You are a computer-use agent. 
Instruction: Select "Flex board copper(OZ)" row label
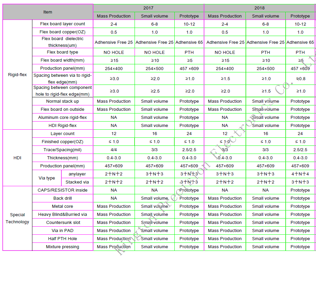click(62, 32)
